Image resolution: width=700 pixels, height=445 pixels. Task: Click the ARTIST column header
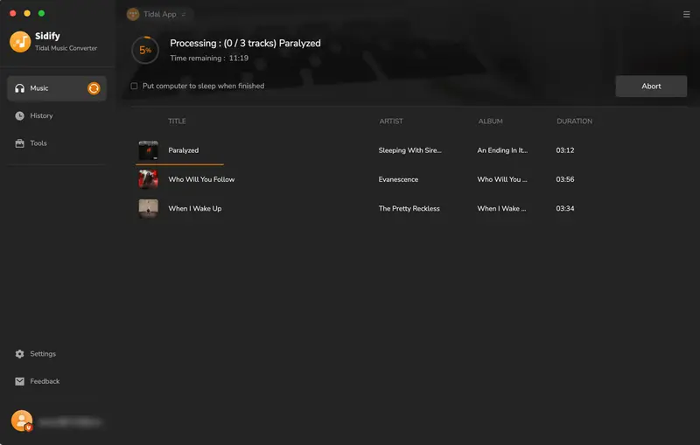coord(391,122)
